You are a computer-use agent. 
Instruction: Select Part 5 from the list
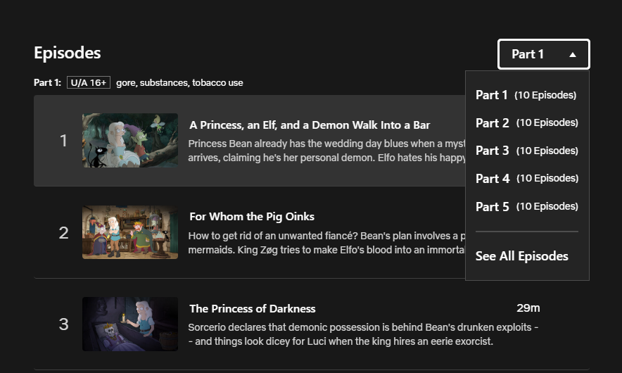tap(526, 206)
